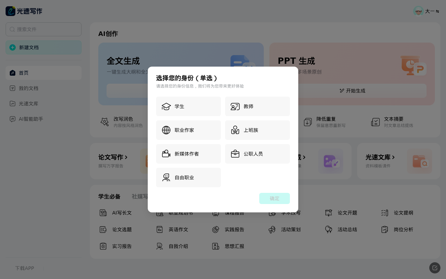Click the 光速文库 folder thumbnail

pyautogui.click(x=420, y=161)
